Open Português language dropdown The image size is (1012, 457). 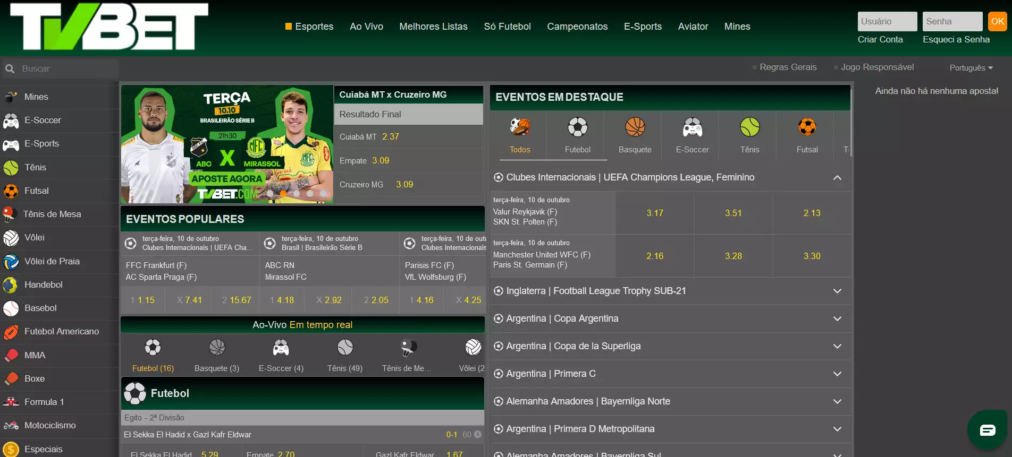coord(971,68)
